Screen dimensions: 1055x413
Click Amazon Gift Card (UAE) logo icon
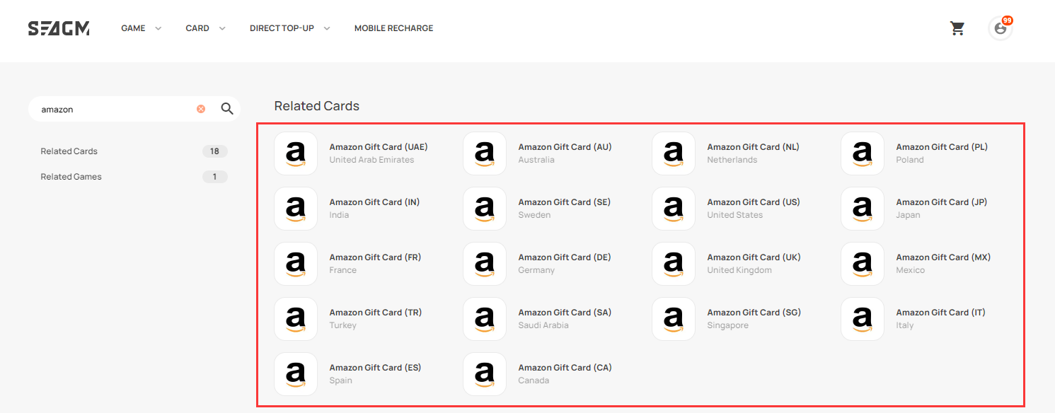click(x=296, y=153)
